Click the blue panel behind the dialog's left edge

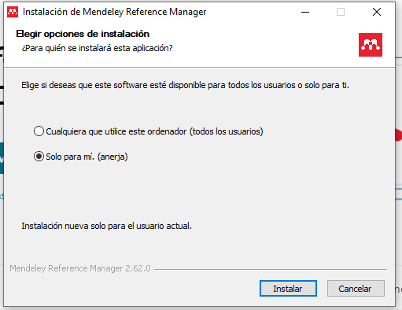(x=2, y=158)
